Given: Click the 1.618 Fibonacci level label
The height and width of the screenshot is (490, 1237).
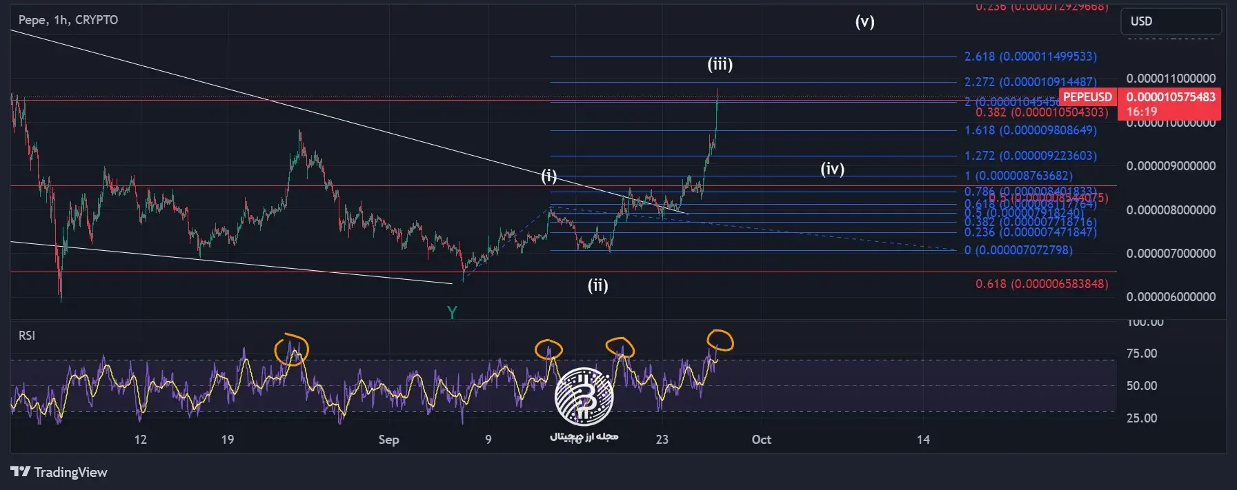Looking at the screenshot, I should (x=1030, y=130).
